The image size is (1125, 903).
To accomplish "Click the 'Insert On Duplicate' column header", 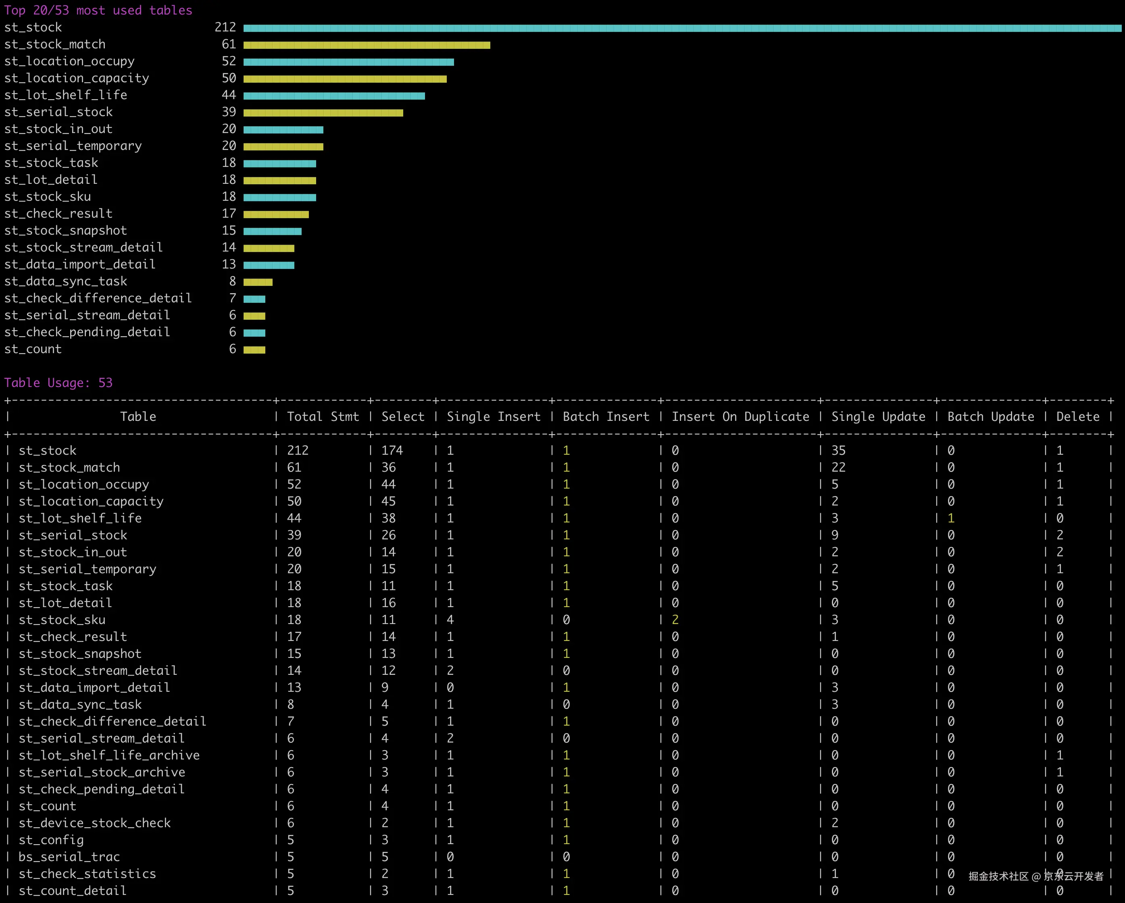I will pyautogui.click(x=740, y=417).
